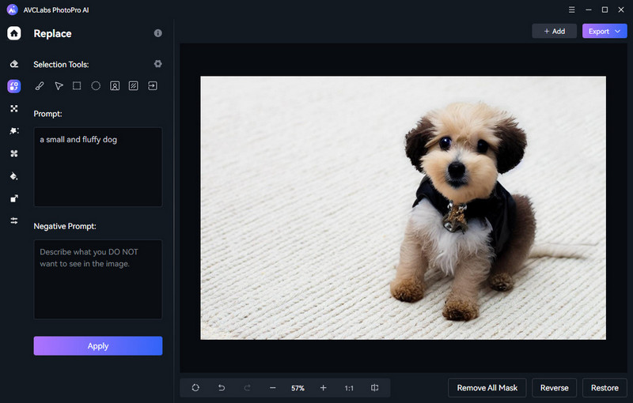Screen dimensions: 633x403
Task: Expand the Export dropdown arrow
Action: tap(618, 31)
